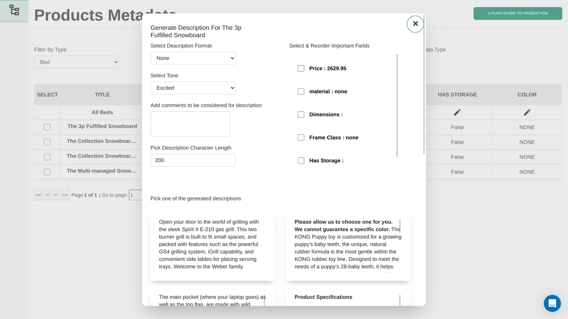Viewport: 568px width, 319px height.
Task: Enable the Price 2629.95 checkbox
Action: (x=301, y=68)
